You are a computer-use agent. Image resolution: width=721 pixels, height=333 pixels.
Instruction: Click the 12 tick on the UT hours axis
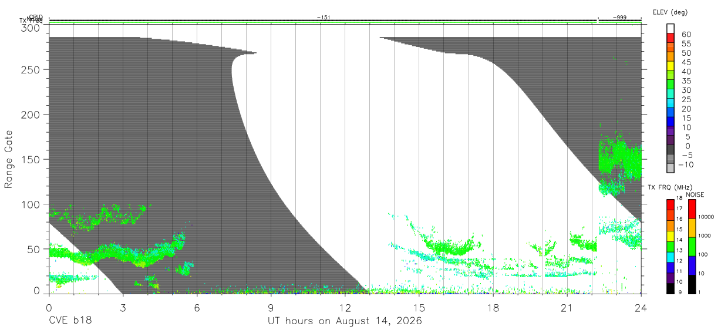coord(345,308)
